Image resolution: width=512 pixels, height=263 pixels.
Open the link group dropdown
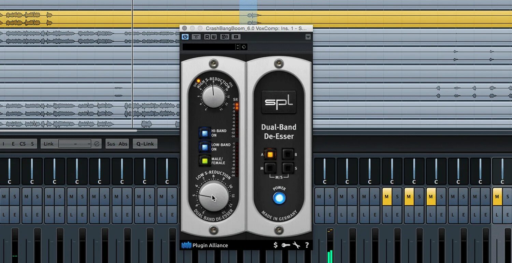point(75,144)
